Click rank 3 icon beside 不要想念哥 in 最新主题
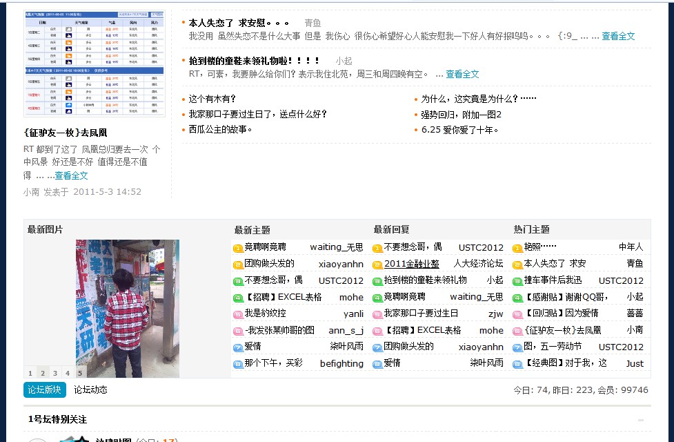674x442 pixels. [x=238, y=282]
